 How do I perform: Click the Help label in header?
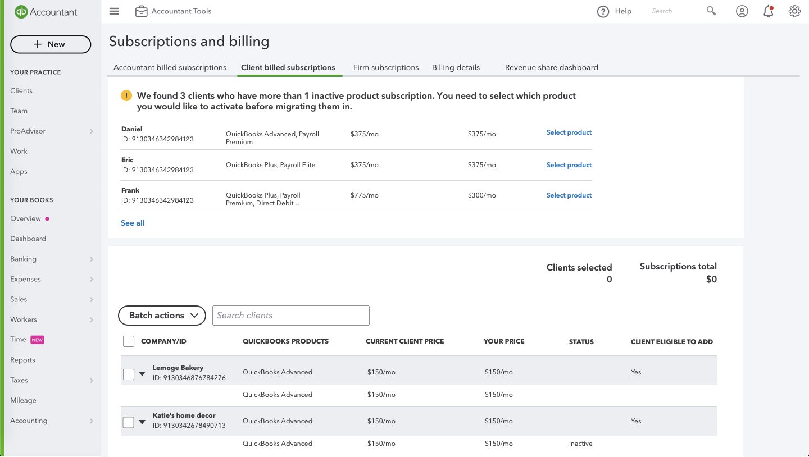click(x=623, y=11)
